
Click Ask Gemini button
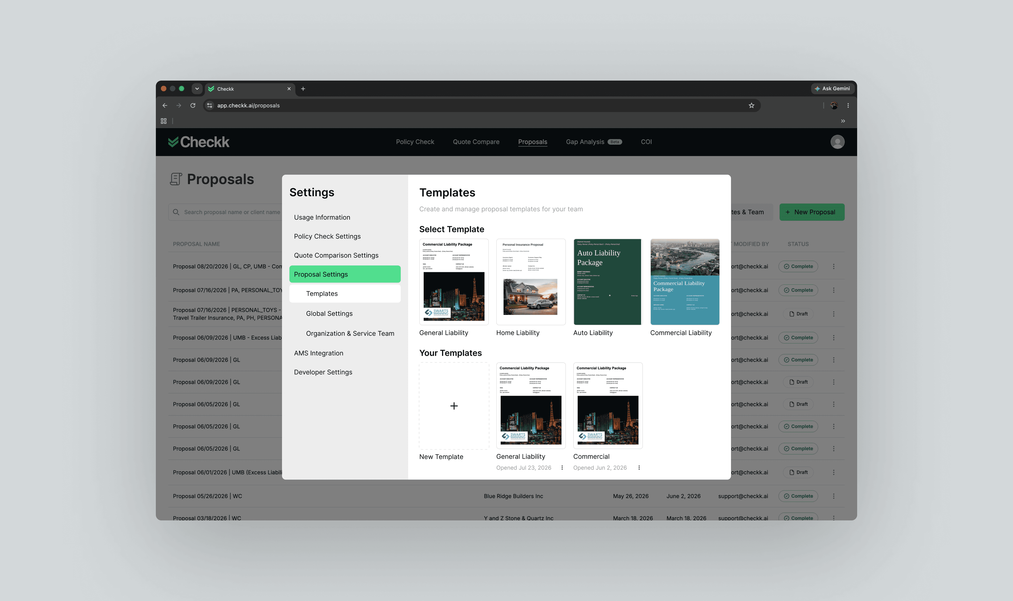[x=833, y=89]
